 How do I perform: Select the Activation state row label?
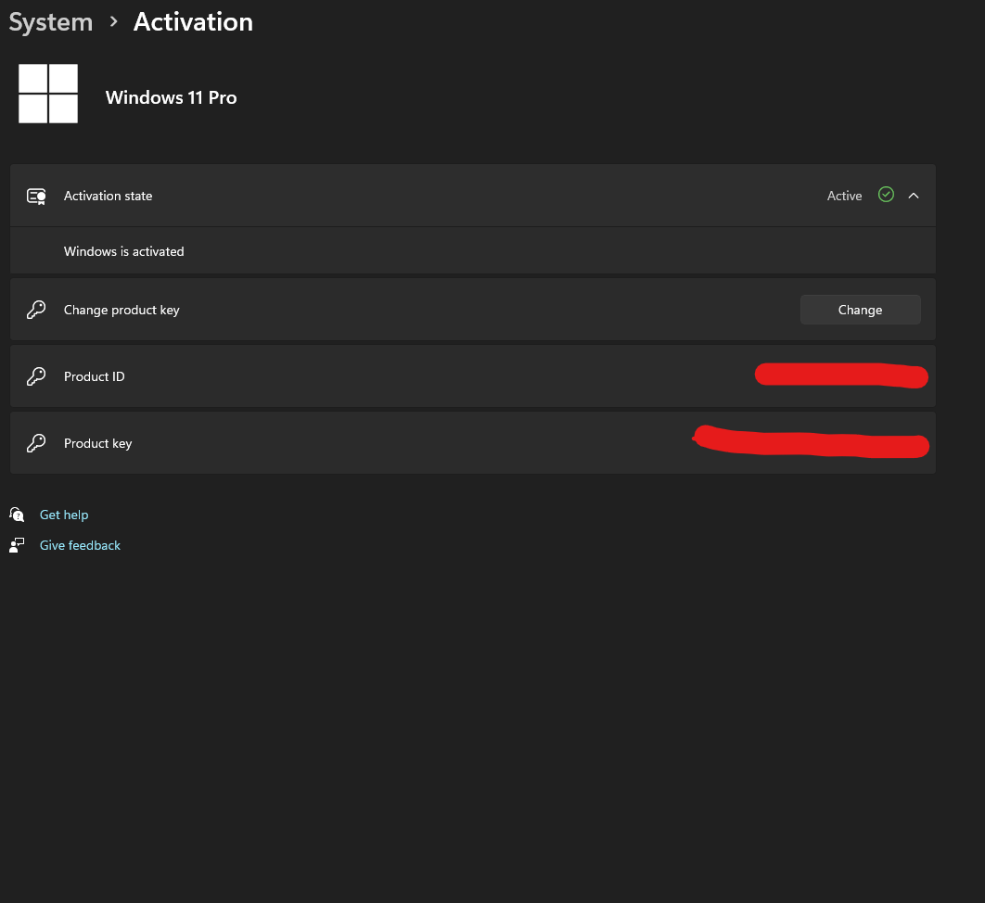click(x=108, y=196)
